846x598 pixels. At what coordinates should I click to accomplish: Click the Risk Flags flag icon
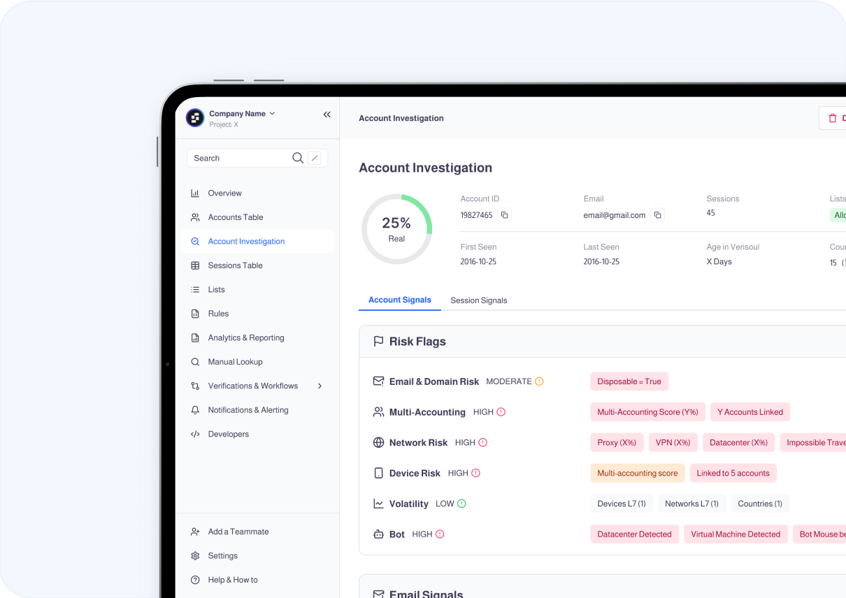(378, 342)
